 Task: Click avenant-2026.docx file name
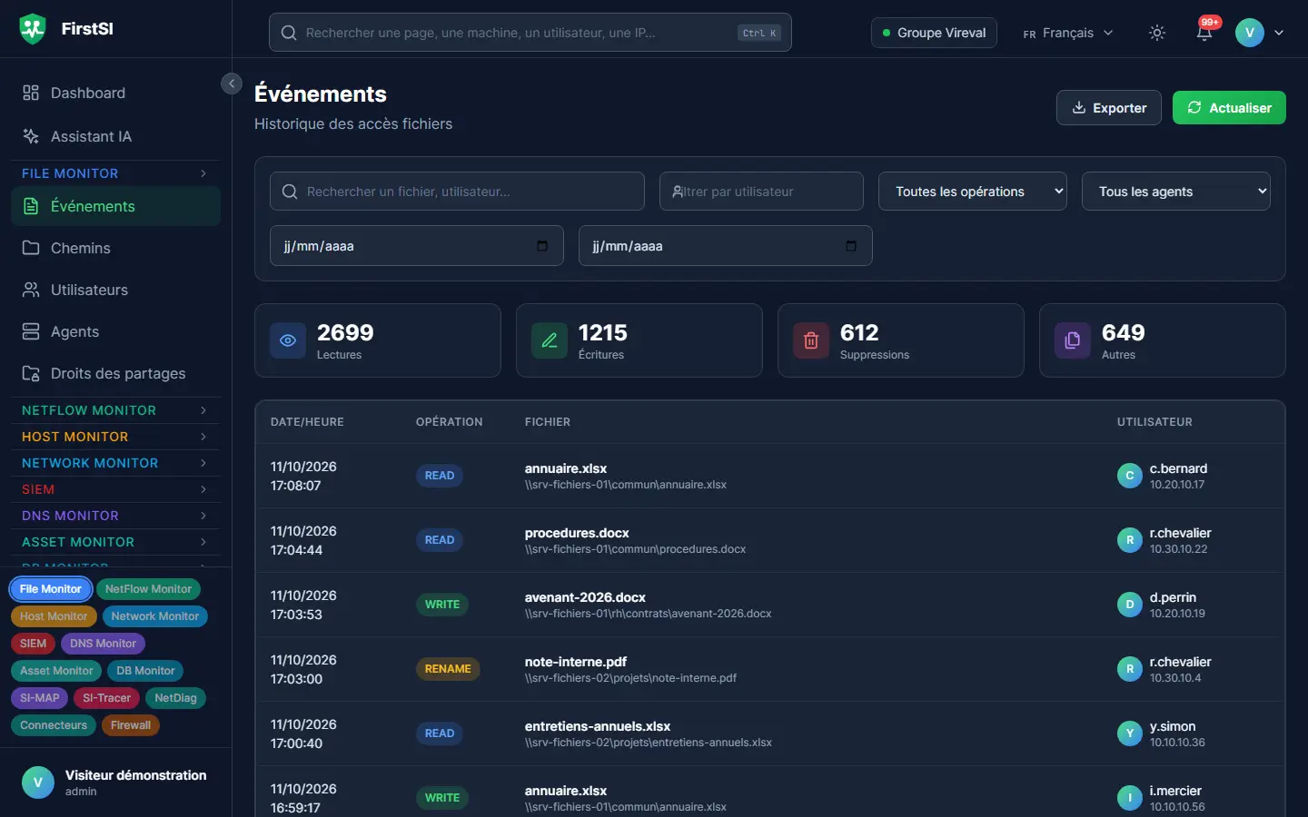pos(585,597)
